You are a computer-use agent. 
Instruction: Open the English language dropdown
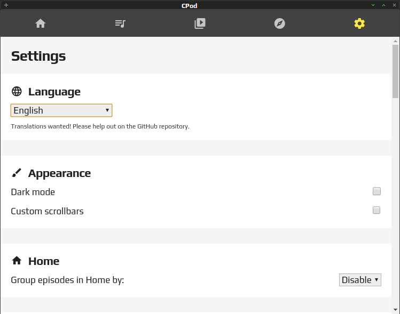61,110
